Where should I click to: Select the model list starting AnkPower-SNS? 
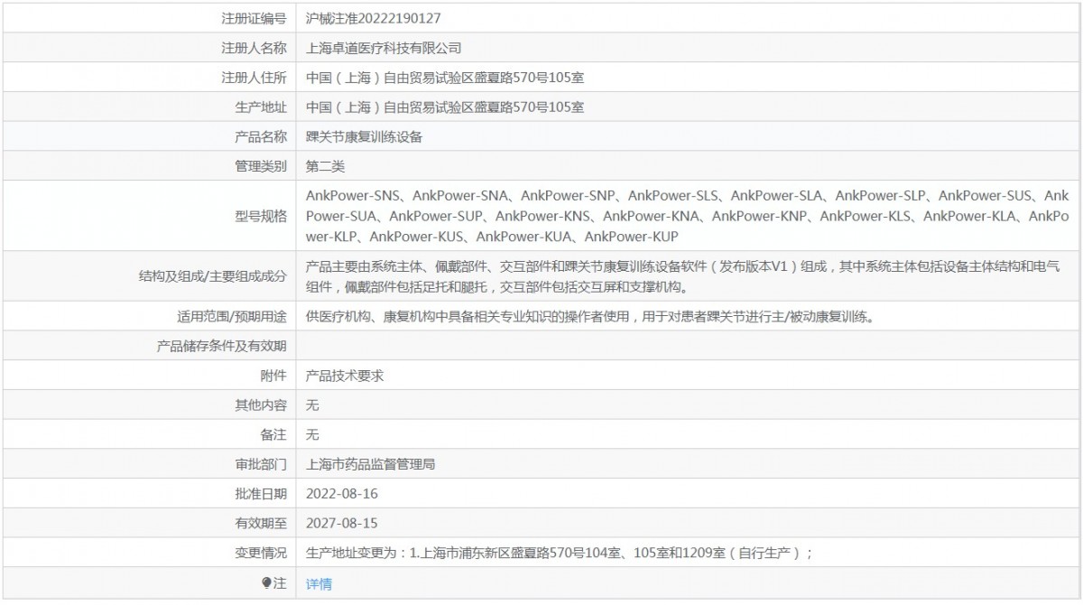(x=688, y=216)
